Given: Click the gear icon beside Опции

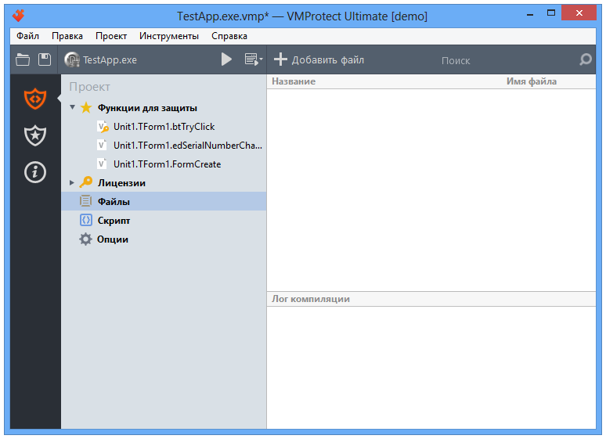Looking at the screenshot, I should 85,239.
